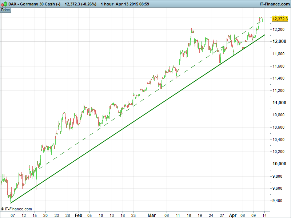Click the candlestick chart icon in title bar
The image size is (291, 218).
tap(4, 4)
